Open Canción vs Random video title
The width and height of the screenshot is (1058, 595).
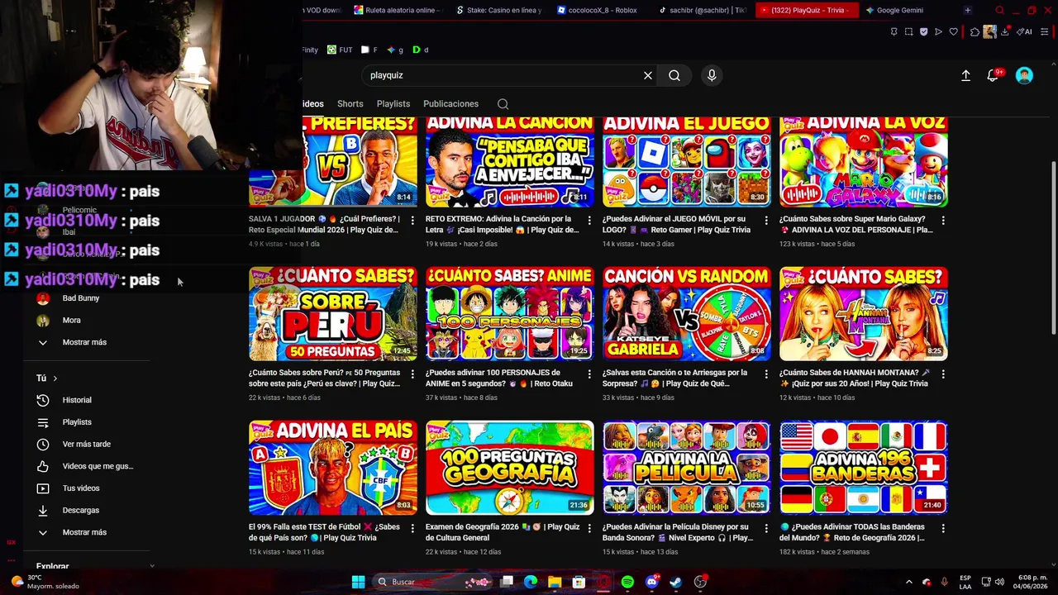[x=674, y=378]
